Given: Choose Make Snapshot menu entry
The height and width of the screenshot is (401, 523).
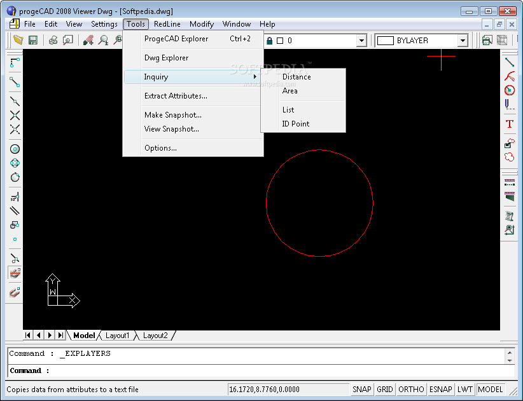Looking at the screenshot, I should pyautogui.click(x=193, y=115).
